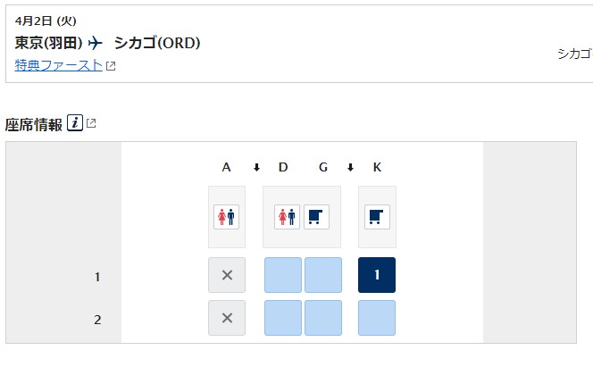Screen dimensions: 593x367
Task: Click the lavatory icon above column A
Action: click(226, 217)
